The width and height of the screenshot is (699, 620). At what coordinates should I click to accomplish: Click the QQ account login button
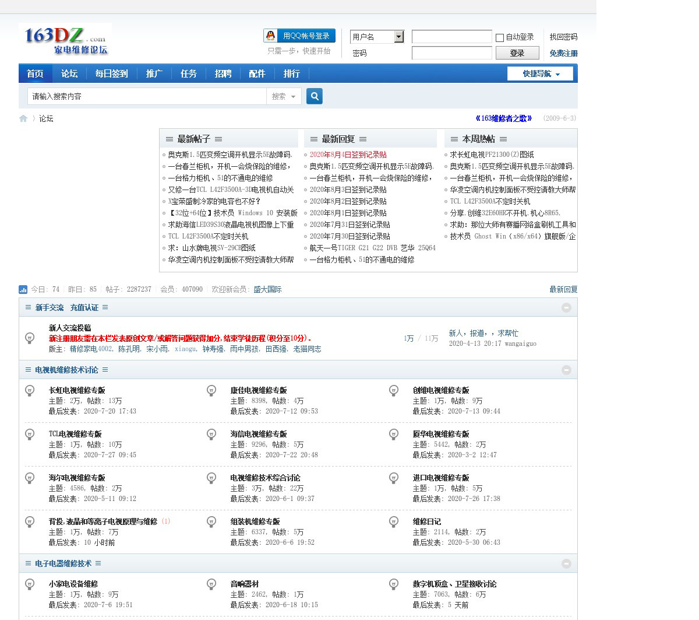point(299,36)
